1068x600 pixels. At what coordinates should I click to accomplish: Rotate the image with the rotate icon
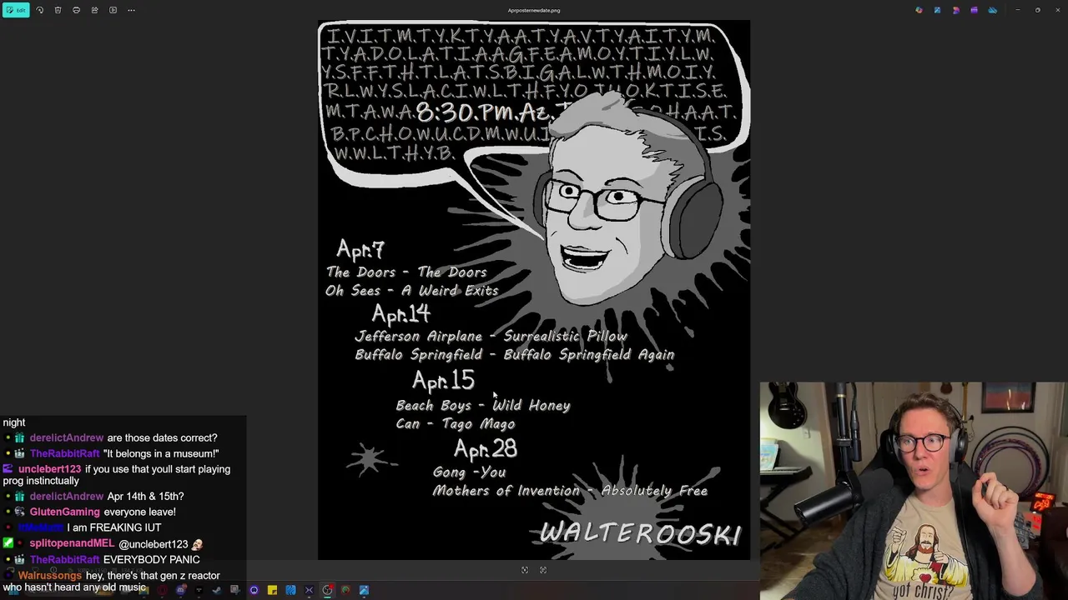[39, 10]
